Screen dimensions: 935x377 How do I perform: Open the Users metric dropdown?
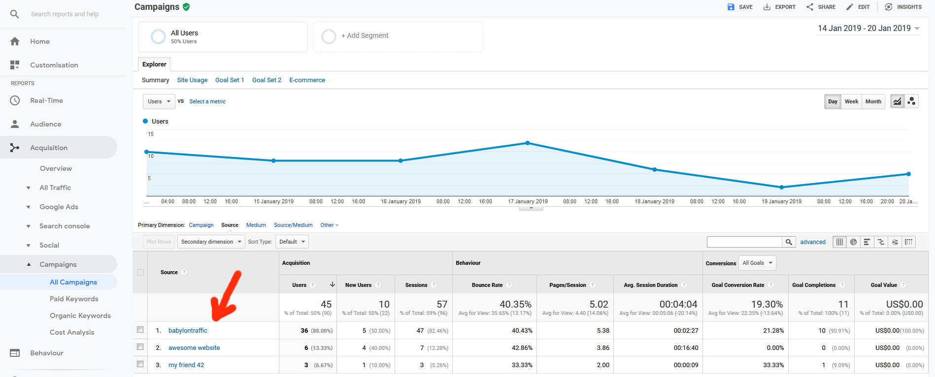pyautogui.click(x=159, y=101)
